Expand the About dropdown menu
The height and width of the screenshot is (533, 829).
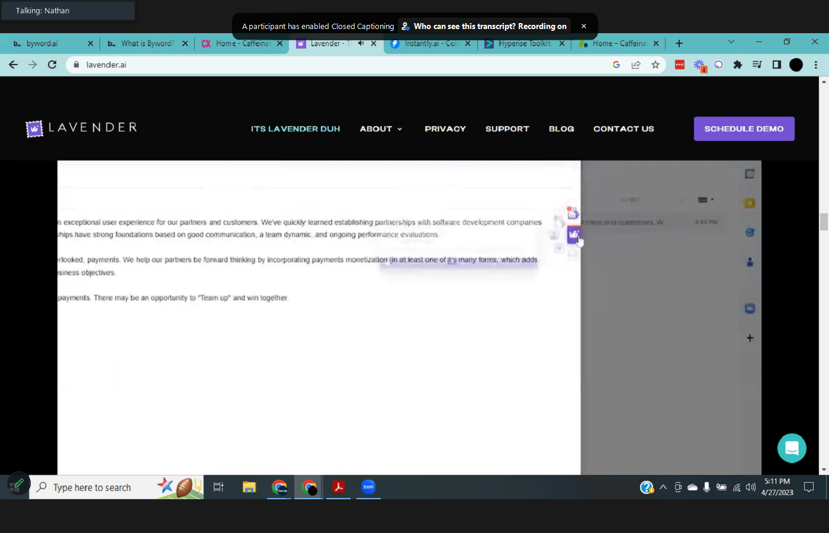381,129
